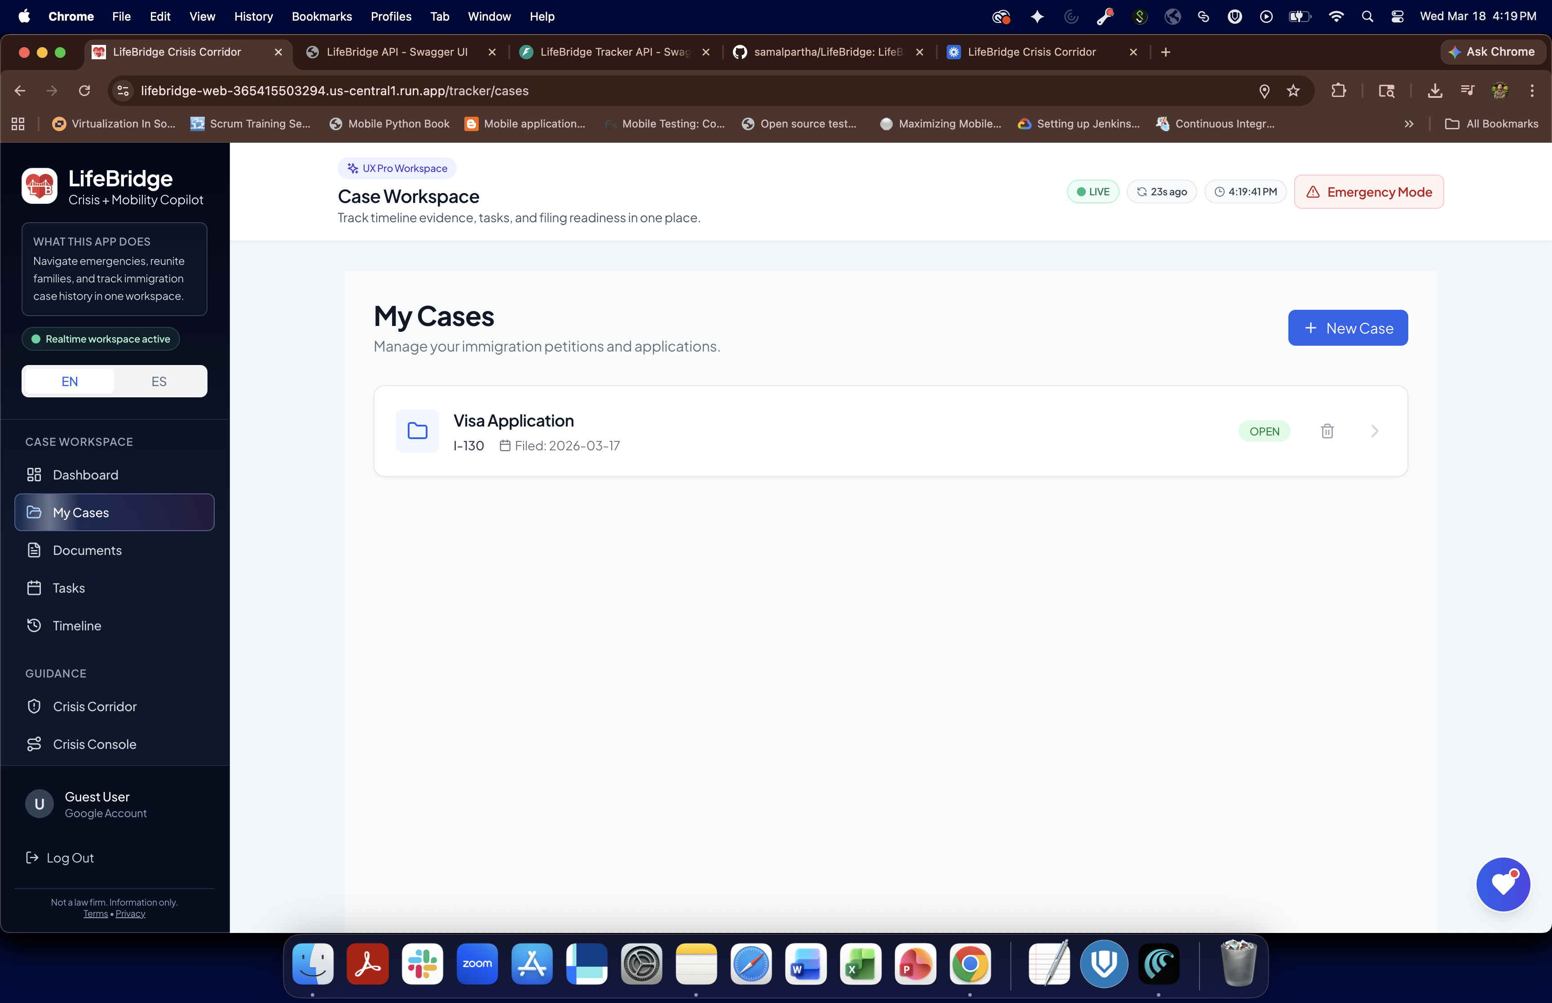Go to Timeline in sidebar
The width and height of the screenshot is (1552, 1003).
click(x=77, y=625)
